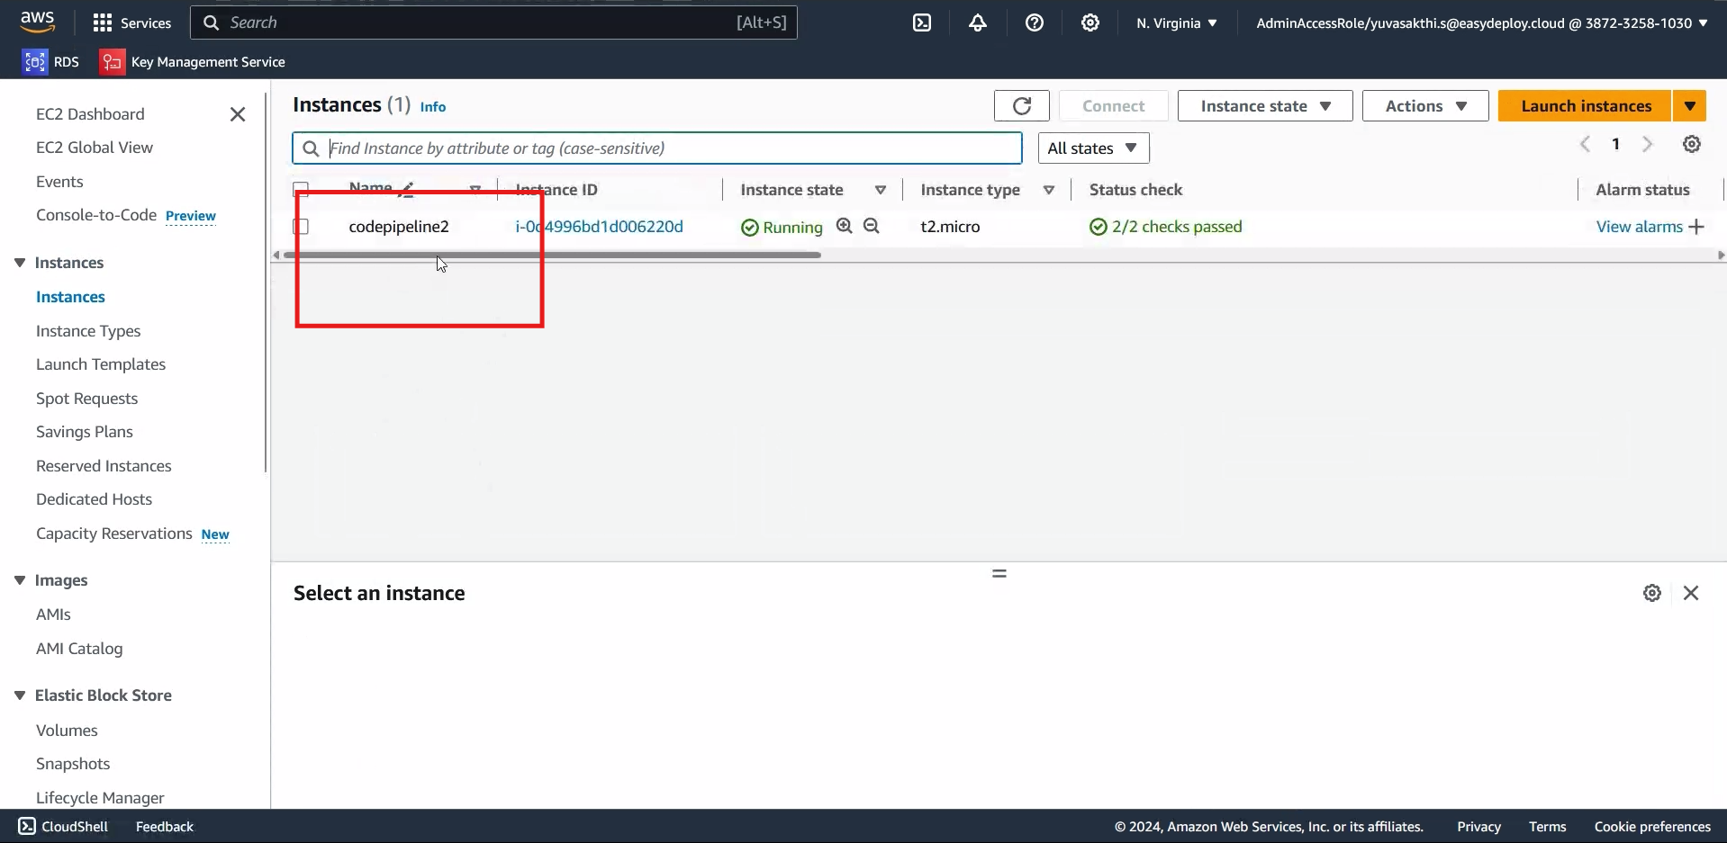Open the Instance state dropdown button
Image resolution: width=1727 pixels, height=843 pixels.
(1265, 106)
